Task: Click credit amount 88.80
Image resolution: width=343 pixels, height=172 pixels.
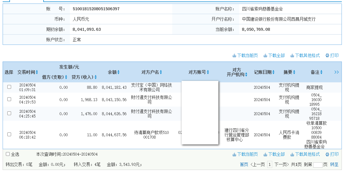Action: tap(92, 87)
